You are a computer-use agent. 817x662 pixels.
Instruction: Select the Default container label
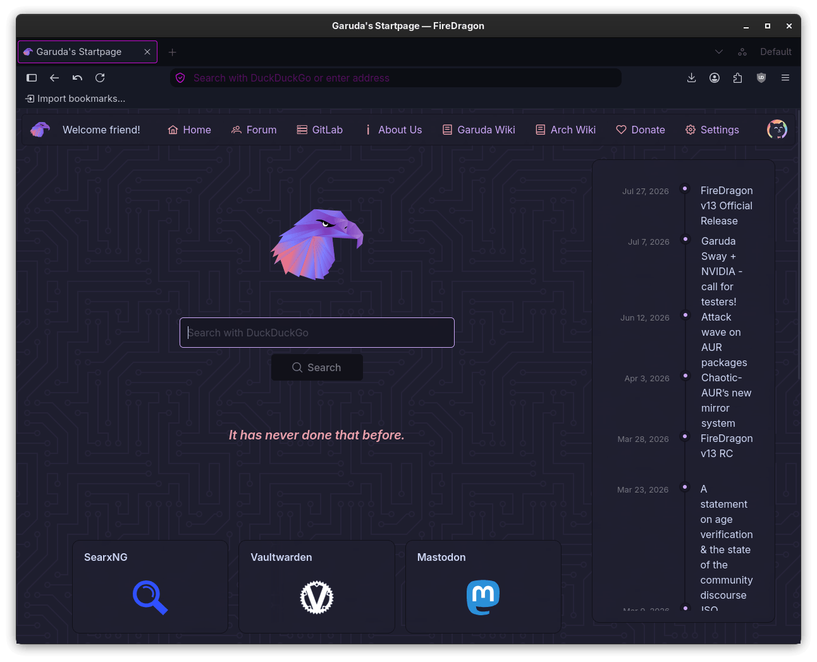coord(776,52)
